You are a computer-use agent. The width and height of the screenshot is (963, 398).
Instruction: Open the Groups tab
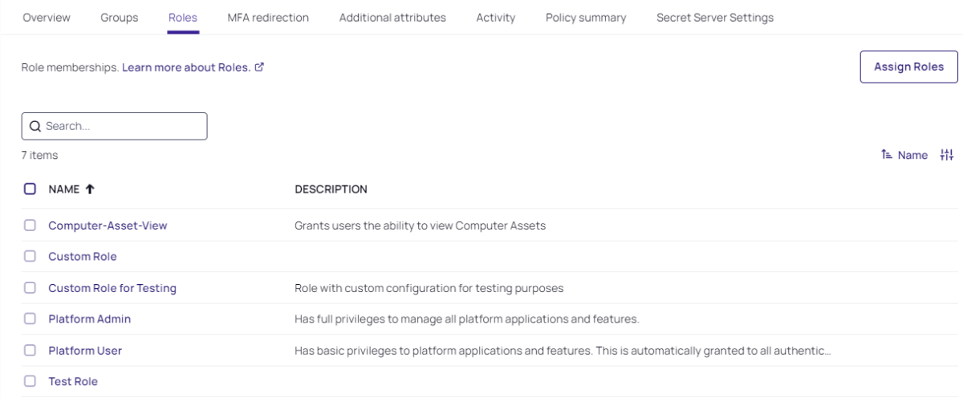click(x=119, y=18)
